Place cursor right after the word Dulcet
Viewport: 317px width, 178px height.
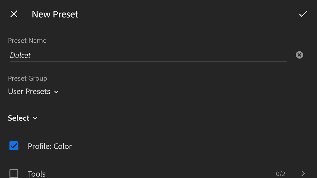(31, 55)
